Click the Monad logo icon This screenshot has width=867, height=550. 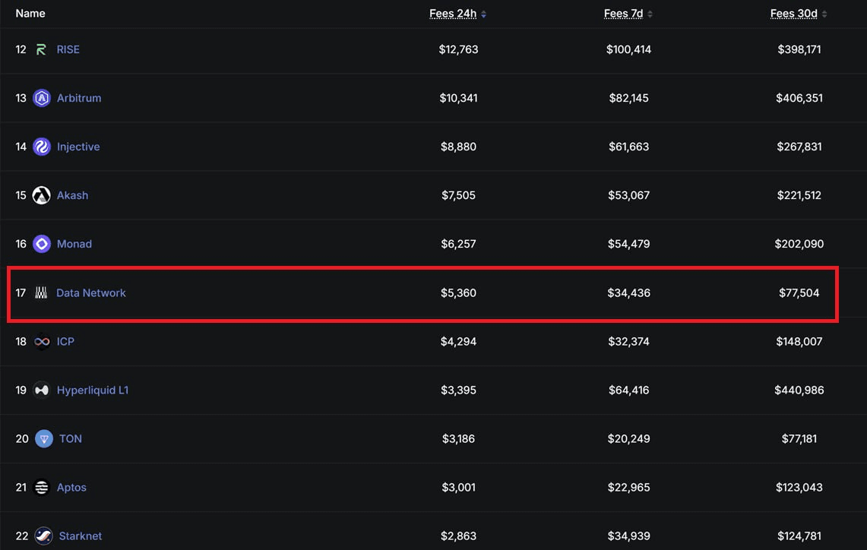click(42, 244)
